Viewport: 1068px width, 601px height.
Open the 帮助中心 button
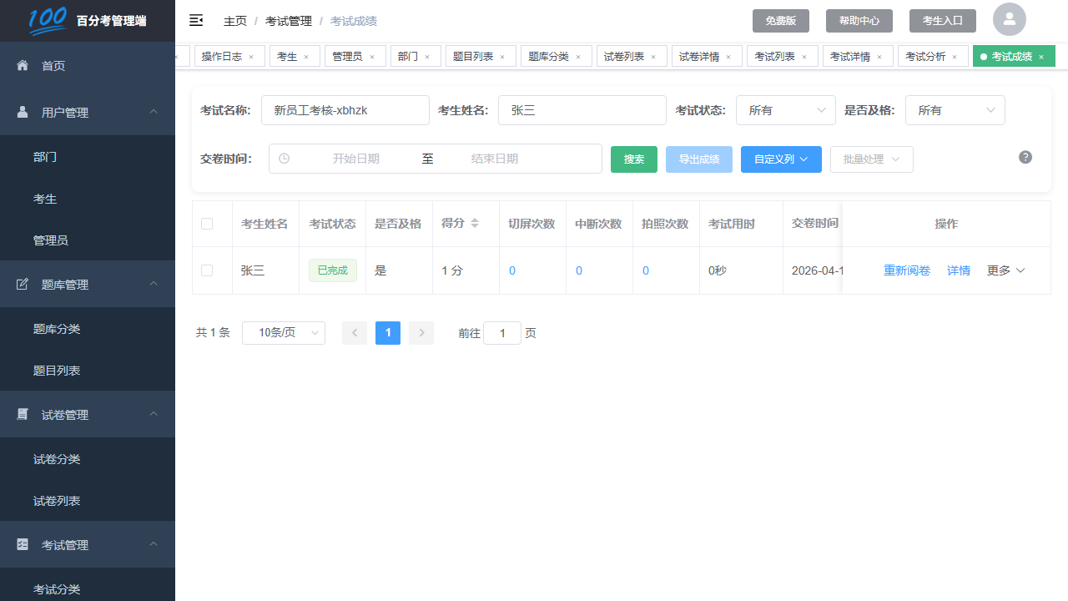point(859,21)
